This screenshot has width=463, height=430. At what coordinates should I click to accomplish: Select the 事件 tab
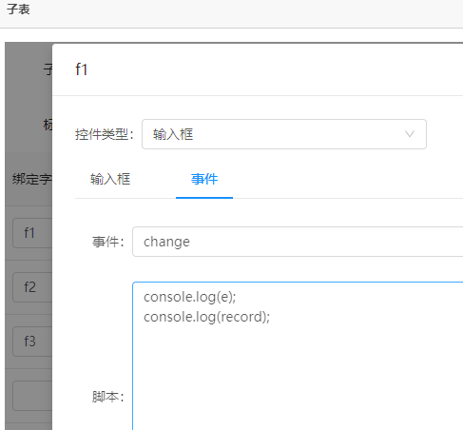tap(204, 179)
